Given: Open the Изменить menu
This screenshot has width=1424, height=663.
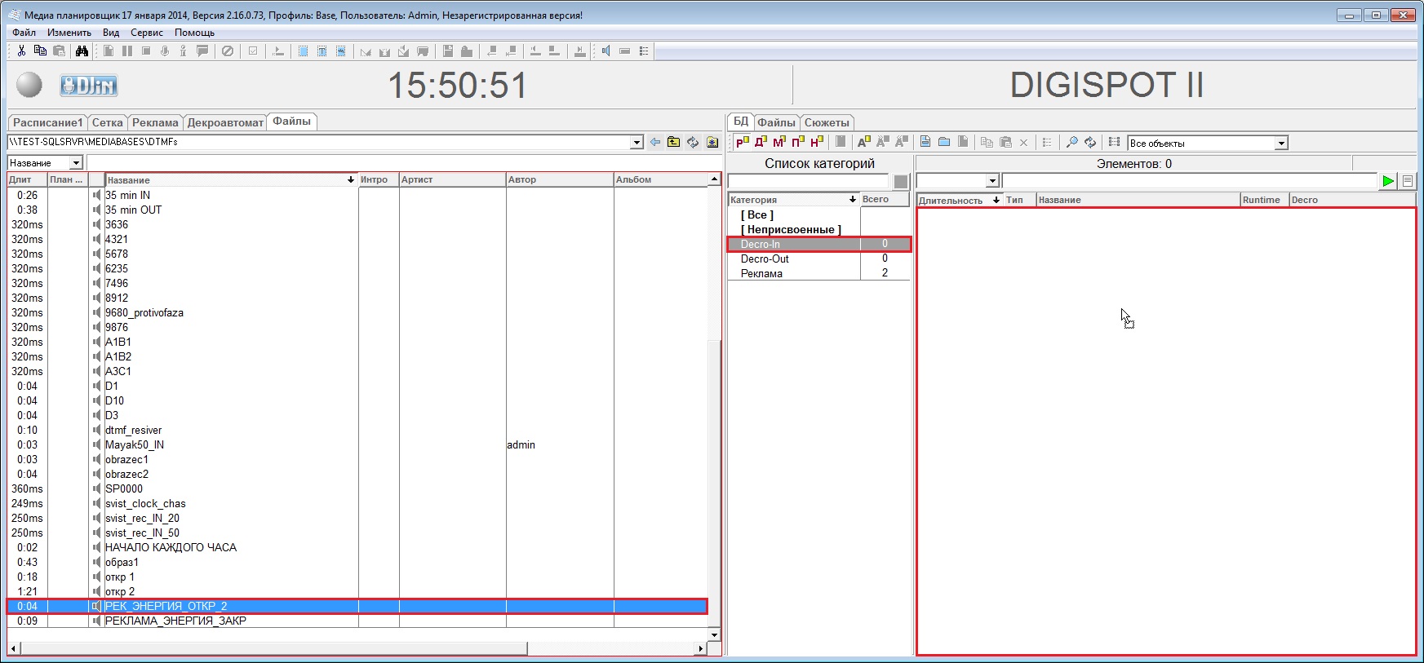Looking at the screenshot, I should [69, 33].
